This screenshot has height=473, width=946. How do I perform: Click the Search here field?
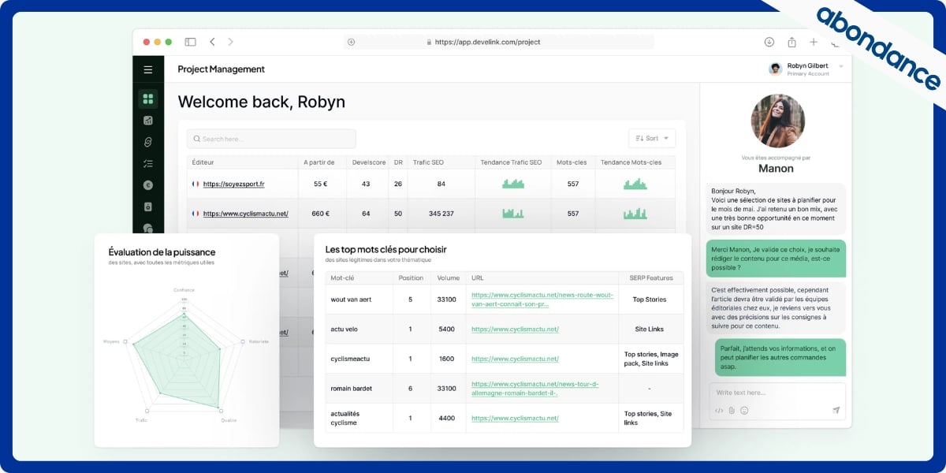(271, 139)
